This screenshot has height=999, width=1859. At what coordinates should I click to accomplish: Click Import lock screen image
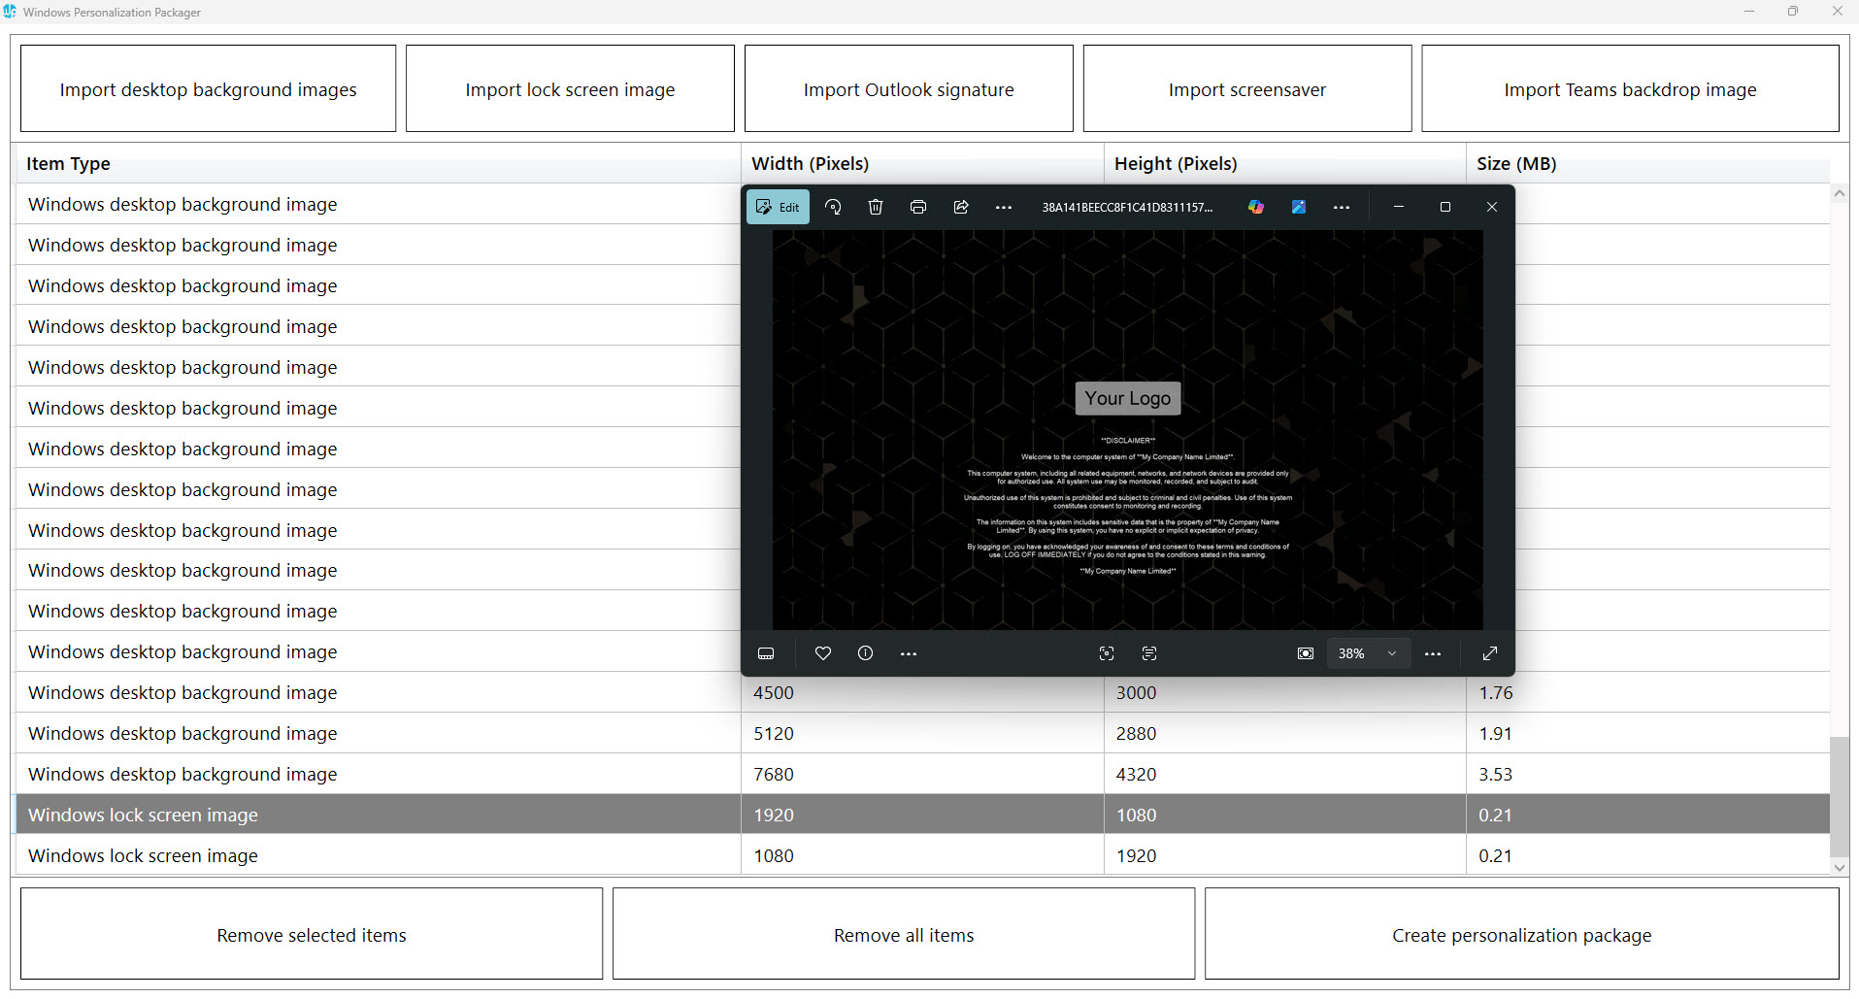(x=570, y=89)
